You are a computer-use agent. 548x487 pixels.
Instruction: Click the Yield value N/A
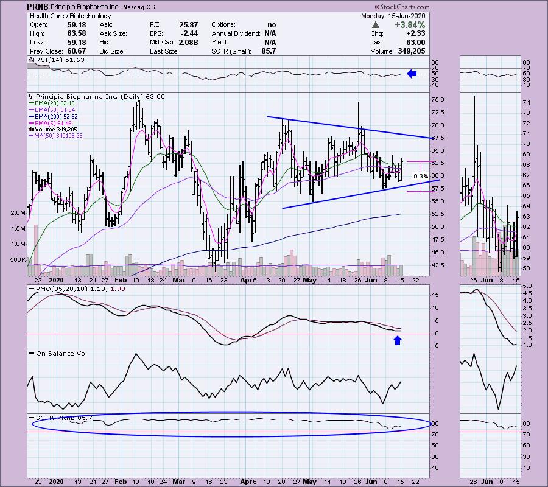(270, 42)
